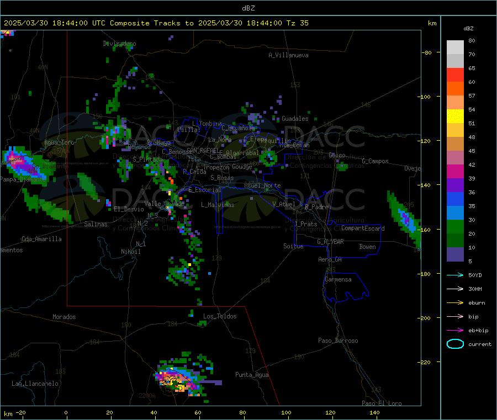Screen dimensions: 497x420
Task: Click the 'Salinas' map label
Action: pos(96,224)
